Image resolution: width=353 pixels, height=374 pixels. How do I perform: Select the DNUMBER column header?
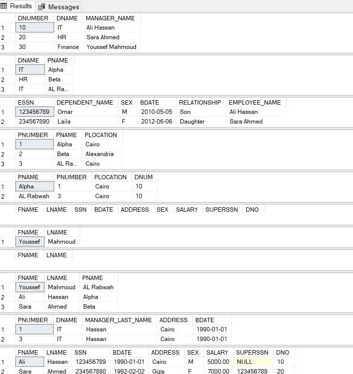tap(33, 18)
